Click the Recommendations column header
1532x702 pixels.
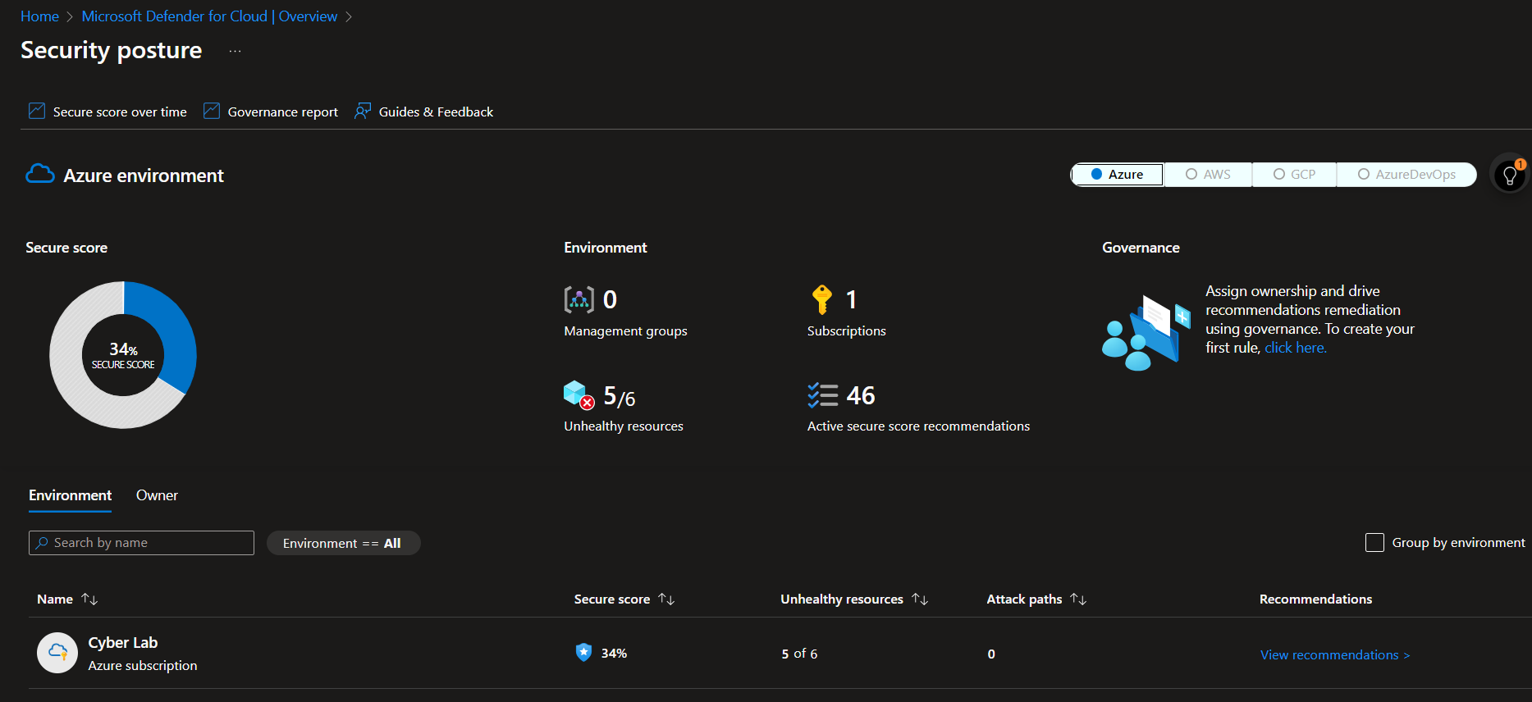[x=1315, y=599]
